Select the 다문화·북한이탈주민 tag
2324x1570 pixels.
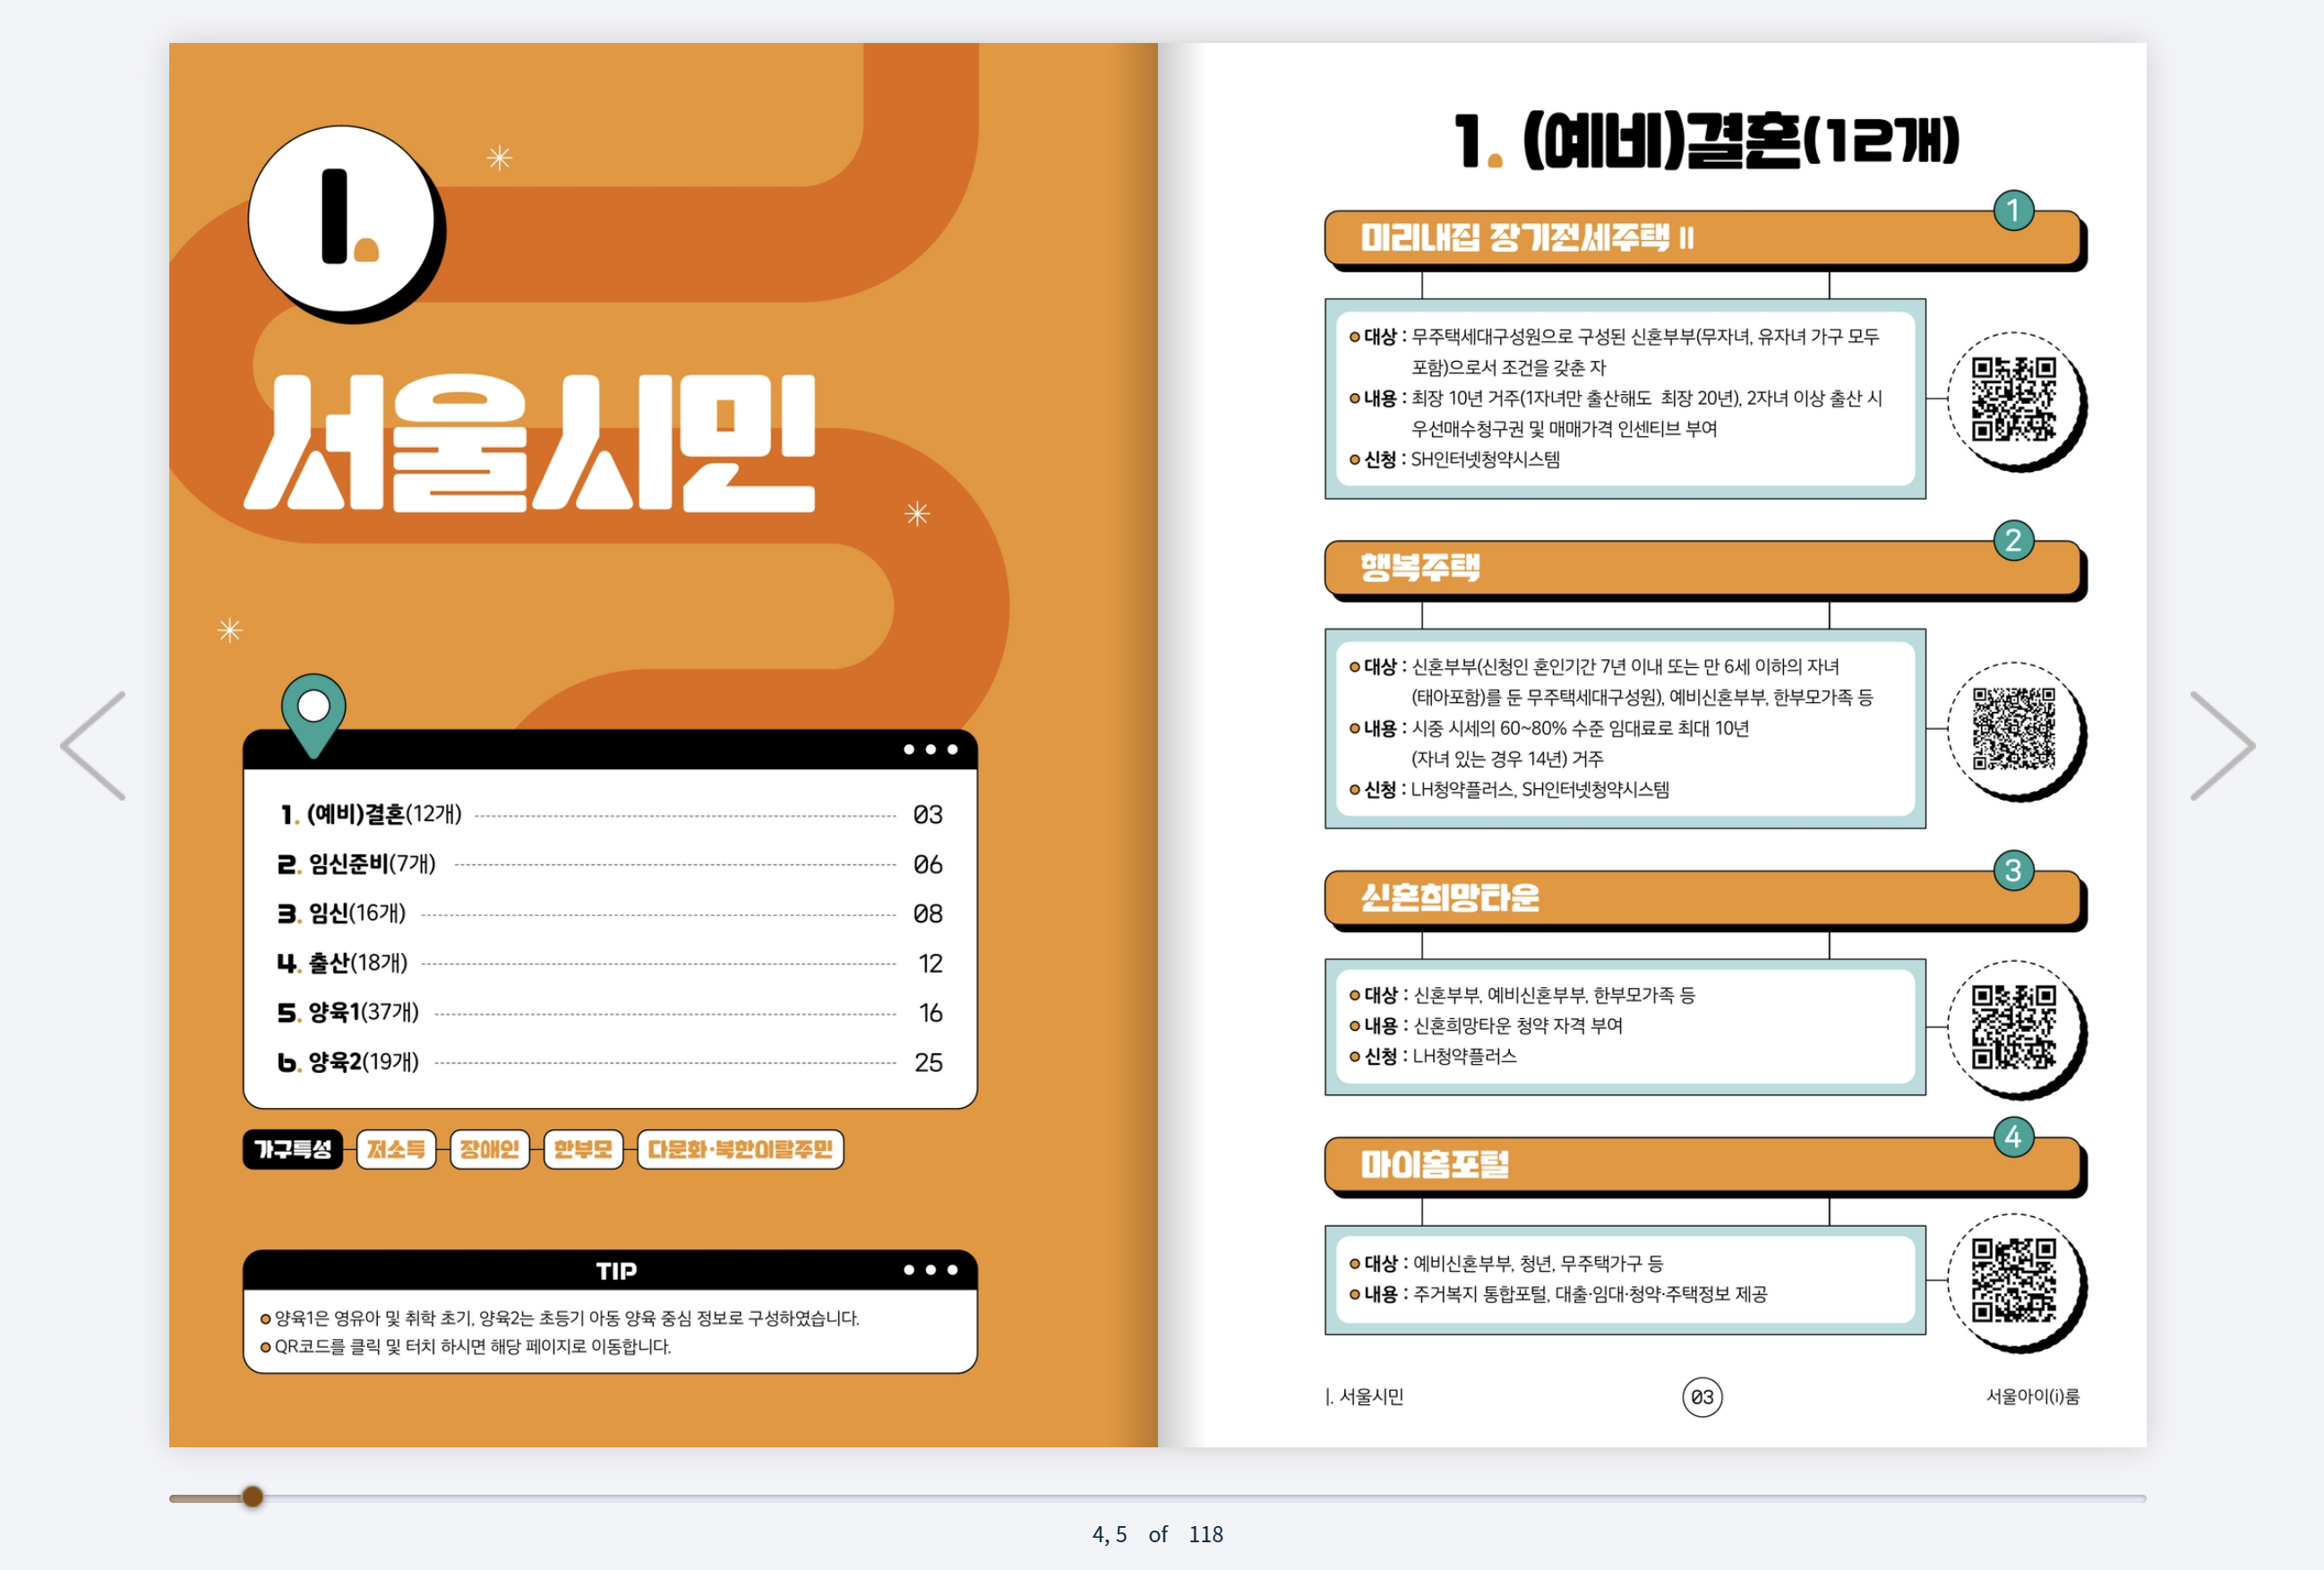click(740, 1149)
